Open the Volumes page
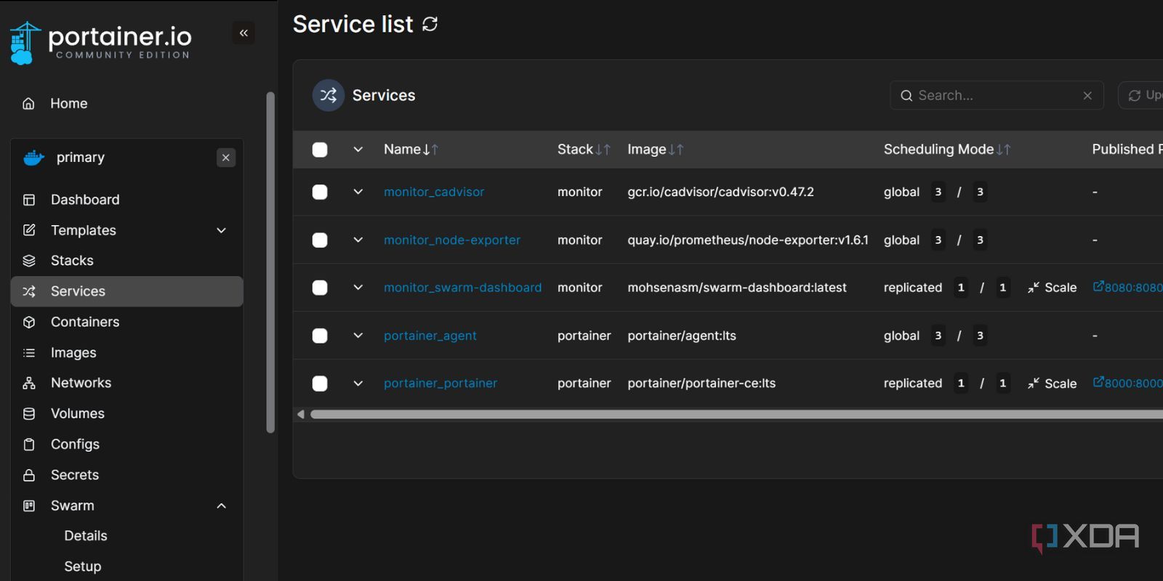This screenshot has width=1163, height=581. point(78,413)
